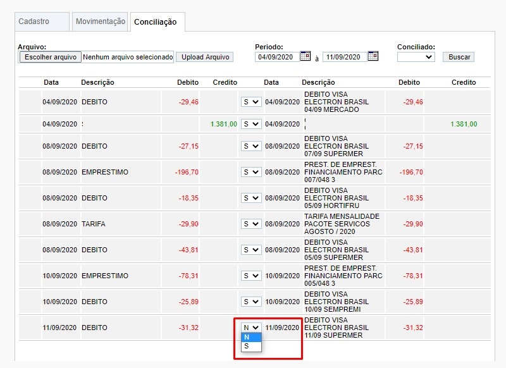Open the dropdown in the 1.381,00 credit row

coord(251,124)
